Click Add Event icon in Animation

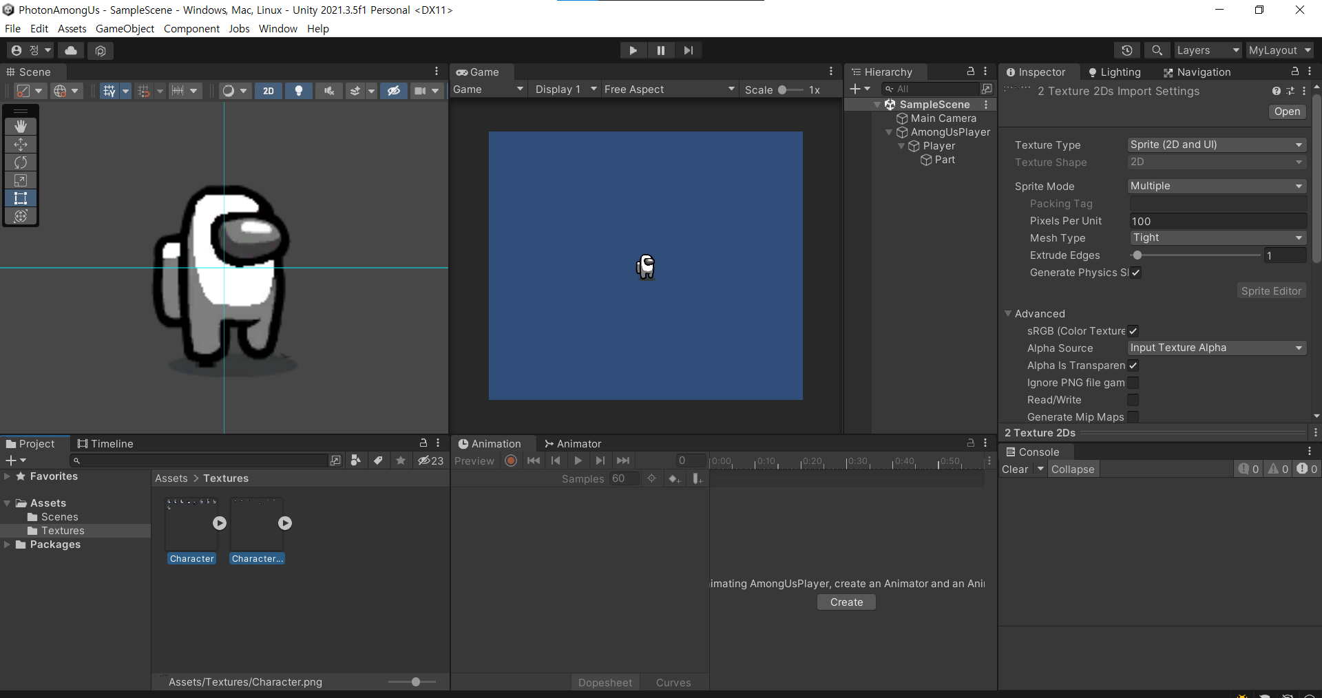click(697, 478)
